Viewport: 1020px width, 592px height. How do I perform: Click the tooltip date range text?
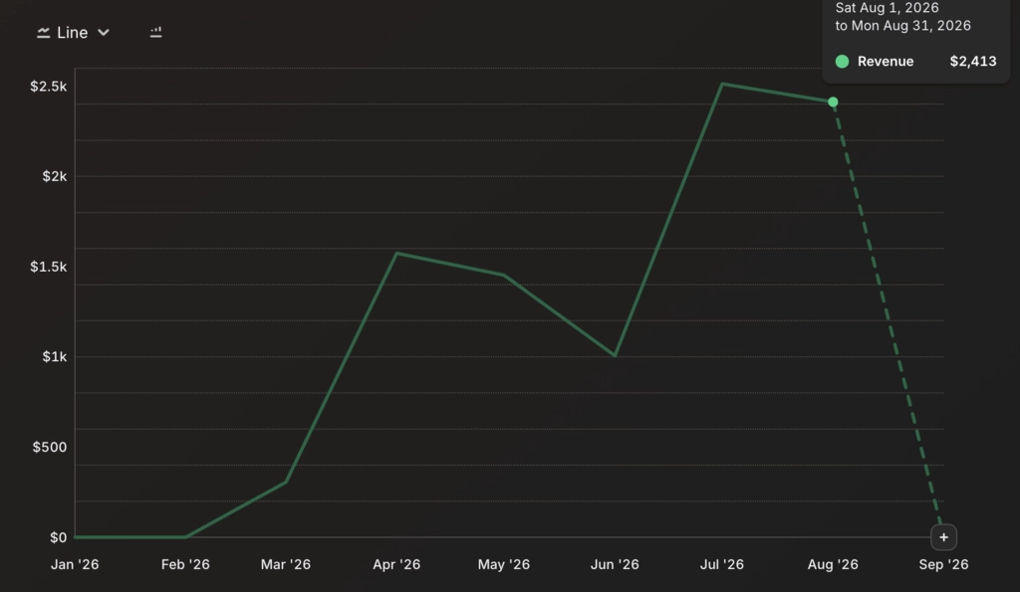(x=902, y=17)
